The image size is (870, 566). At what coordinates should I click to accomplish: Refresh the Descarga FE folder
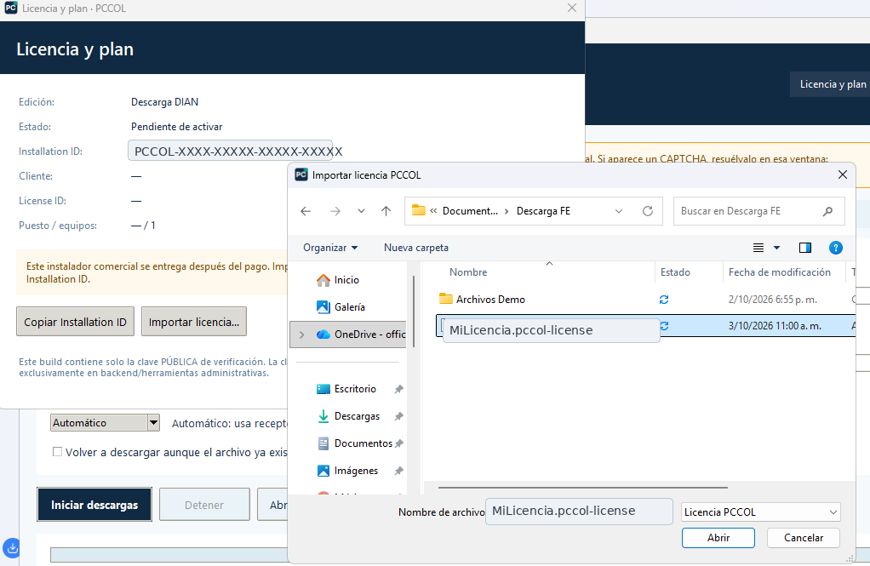pos(648,211)
